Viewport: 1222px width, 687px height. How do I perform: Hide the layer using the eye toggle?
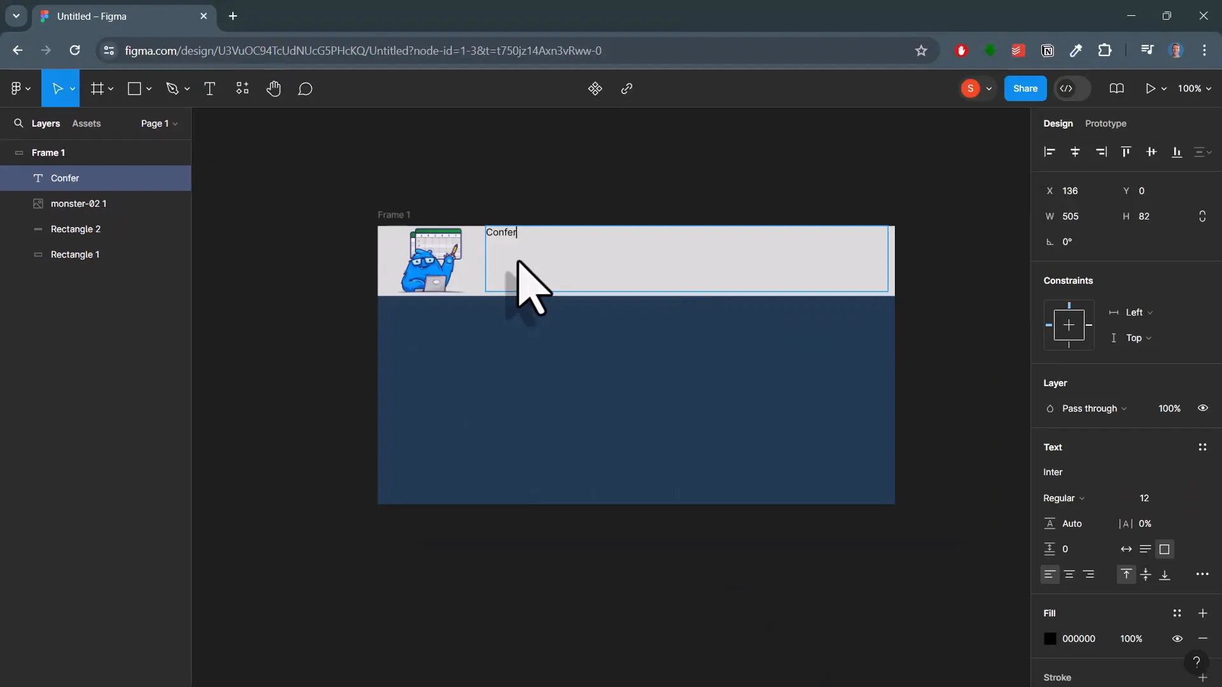[x=1203, y=408]
